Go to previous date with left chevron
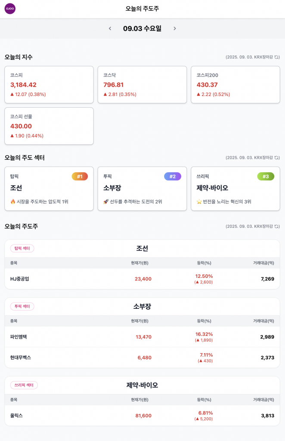 point(110,28)
